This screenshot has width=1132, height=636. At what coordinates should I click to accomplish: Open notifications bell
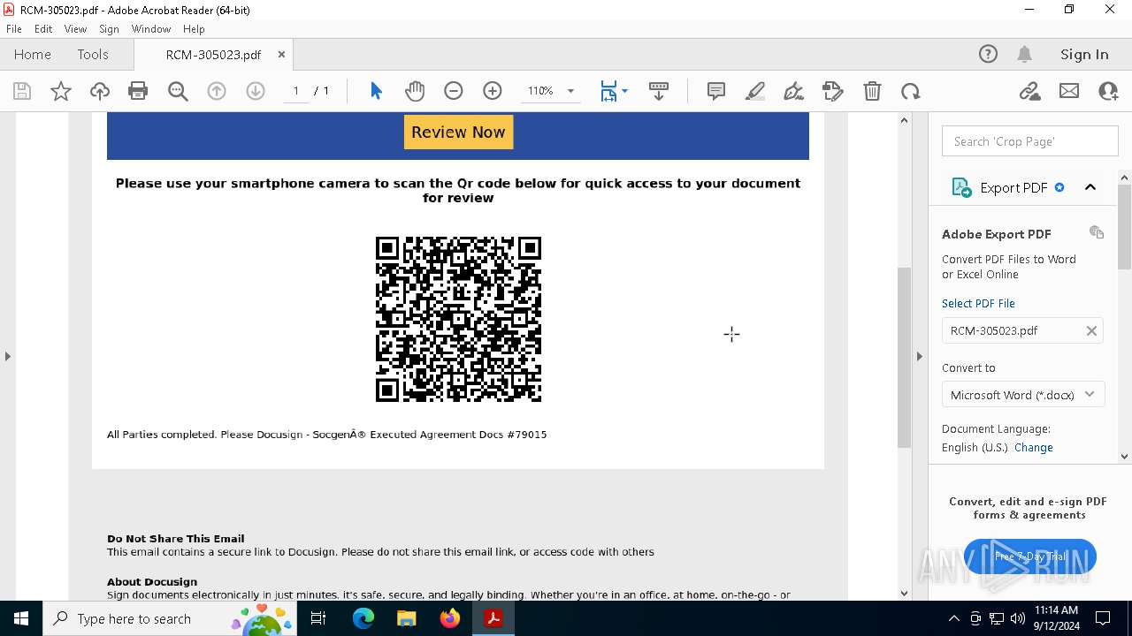pos(1025,54)
